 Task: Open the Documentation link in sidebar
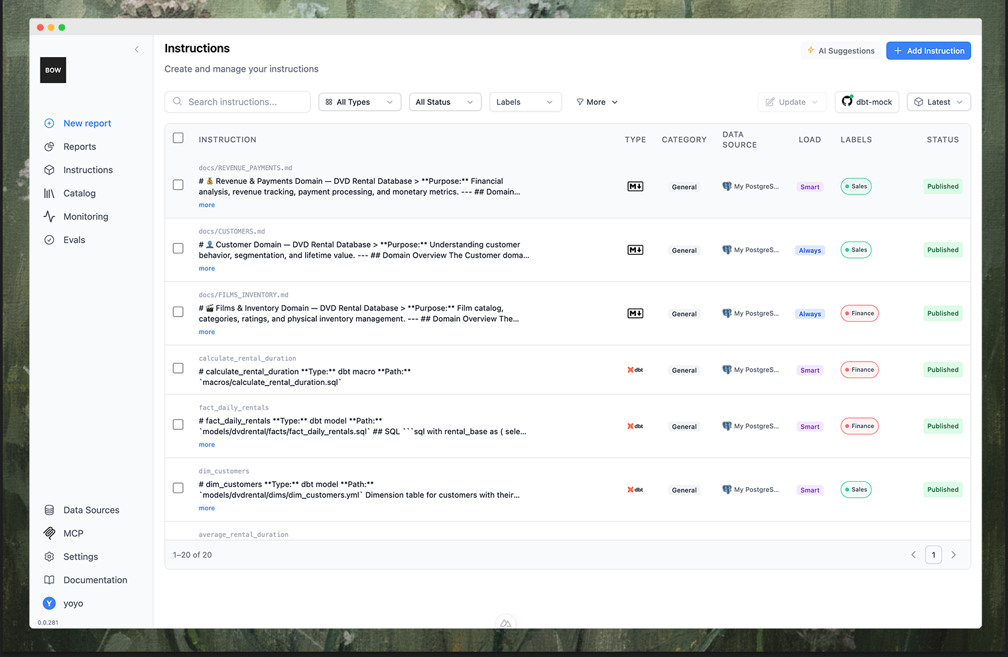tap(95, 580)
